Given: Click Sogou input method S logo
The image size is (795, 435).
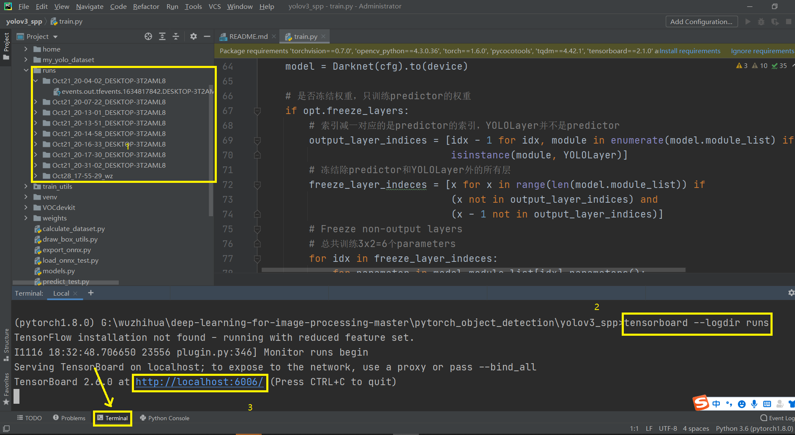Looking at the screenshot, I should [701, 402].
